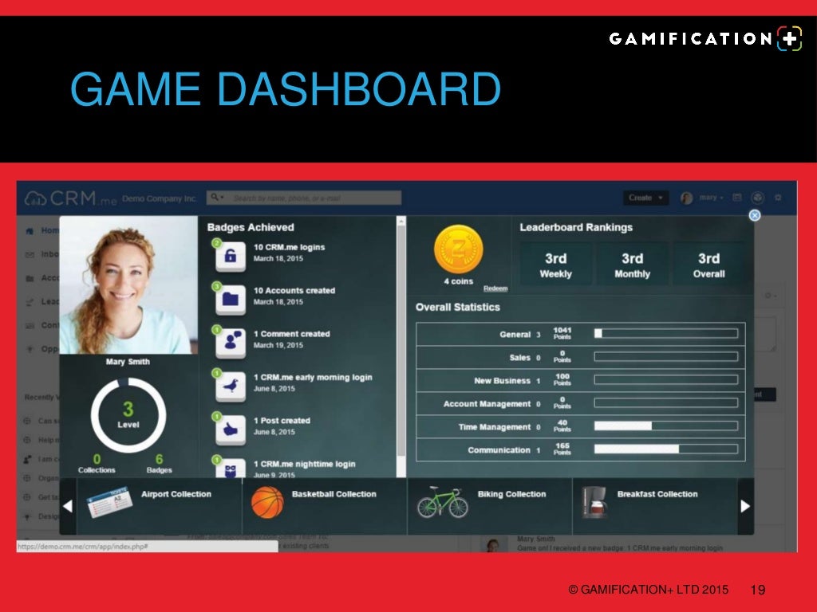
Task: Open the Basketball Collection ball icon
Action: (267, 502)
